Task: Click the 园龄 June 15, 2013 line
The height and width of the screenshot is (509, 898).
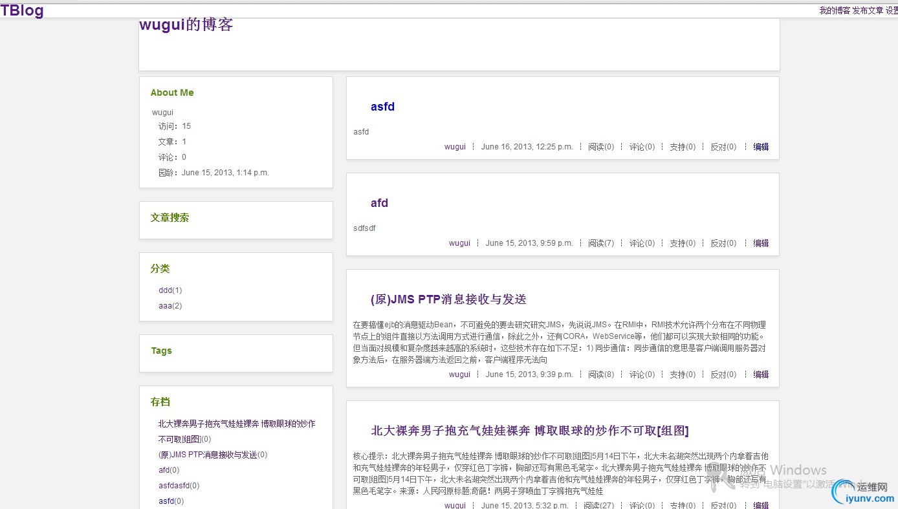Action: [x=214, y=173]
